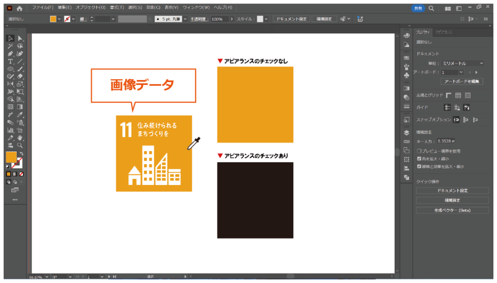Toggle rulers icon beside 定規とグリッド
This screenshot has width=497, height=283.
448,96
